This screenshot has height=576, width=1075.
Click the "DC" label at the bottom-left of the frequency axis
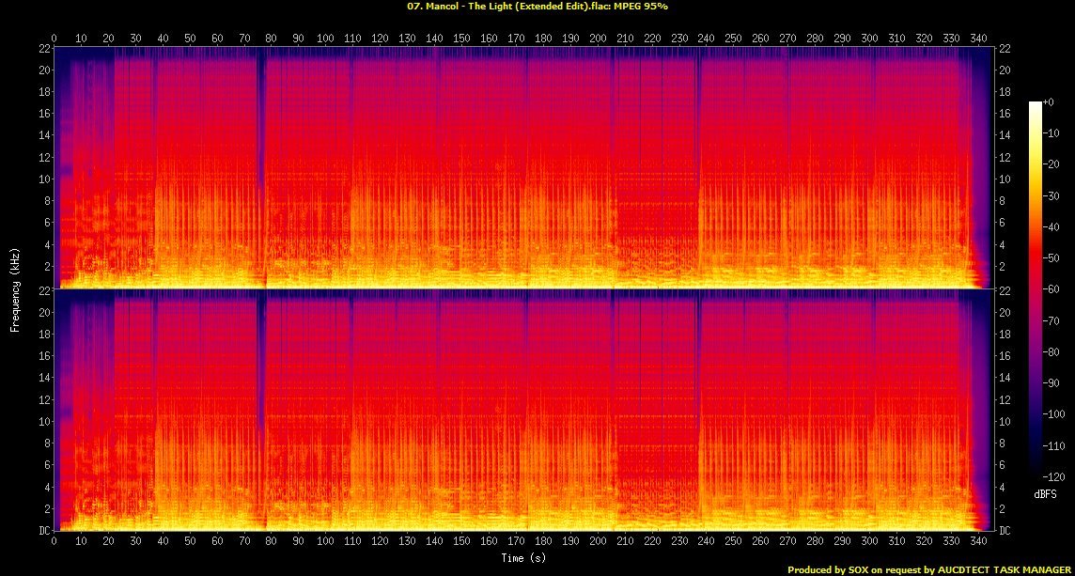[x=42, y=531]
